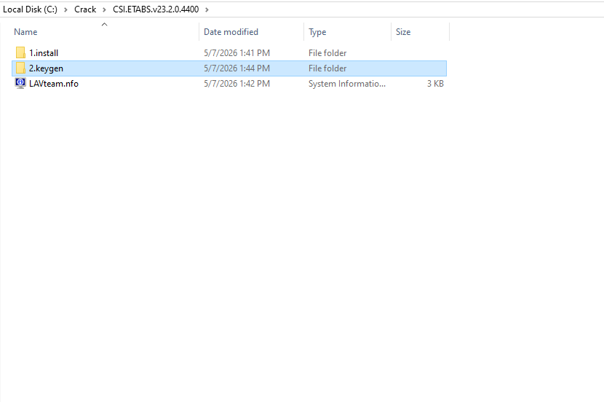Click the date 5/7/2026 1:44 PM

point(237,68)
